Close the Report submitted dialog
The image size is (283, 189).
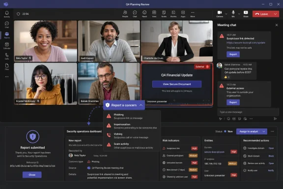[32, 175]
